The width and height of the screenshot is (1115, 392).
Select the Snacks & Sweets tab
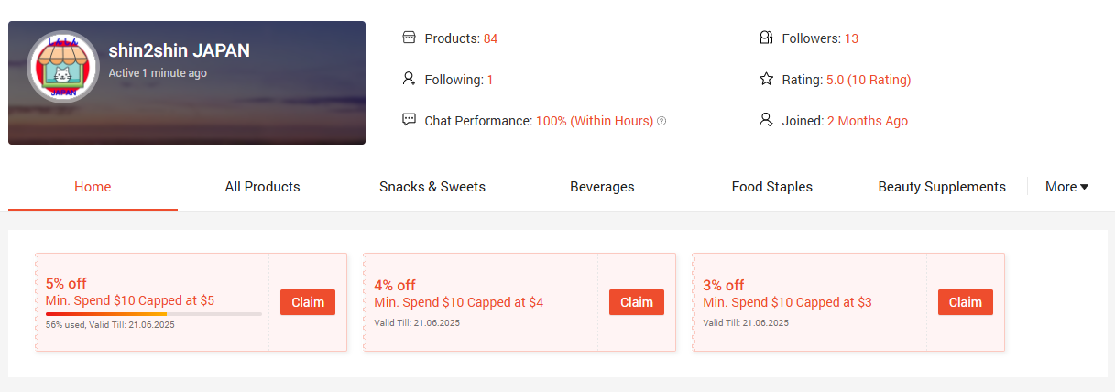[432, 187]
